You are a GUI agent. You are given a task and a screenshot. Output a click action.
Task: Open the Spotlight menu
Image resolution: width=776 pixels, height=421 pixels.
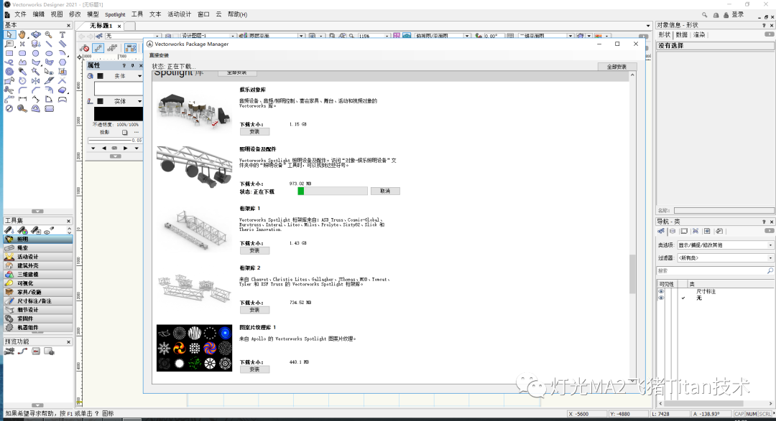click(x=115, y=14)
